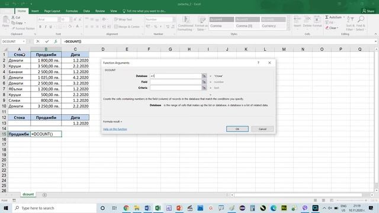379x213 pixels.
Task: Click the Database input field
Action: pyautogui.click(x=176, y=76)
